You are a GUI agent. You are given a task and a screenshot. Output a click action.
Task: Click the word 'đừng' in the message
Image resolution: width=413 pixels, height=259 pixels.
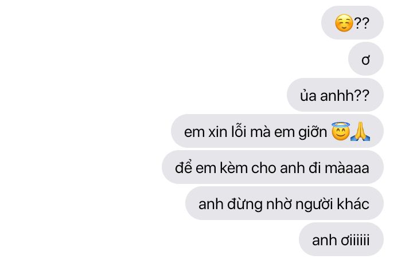[x=245, y=205]
